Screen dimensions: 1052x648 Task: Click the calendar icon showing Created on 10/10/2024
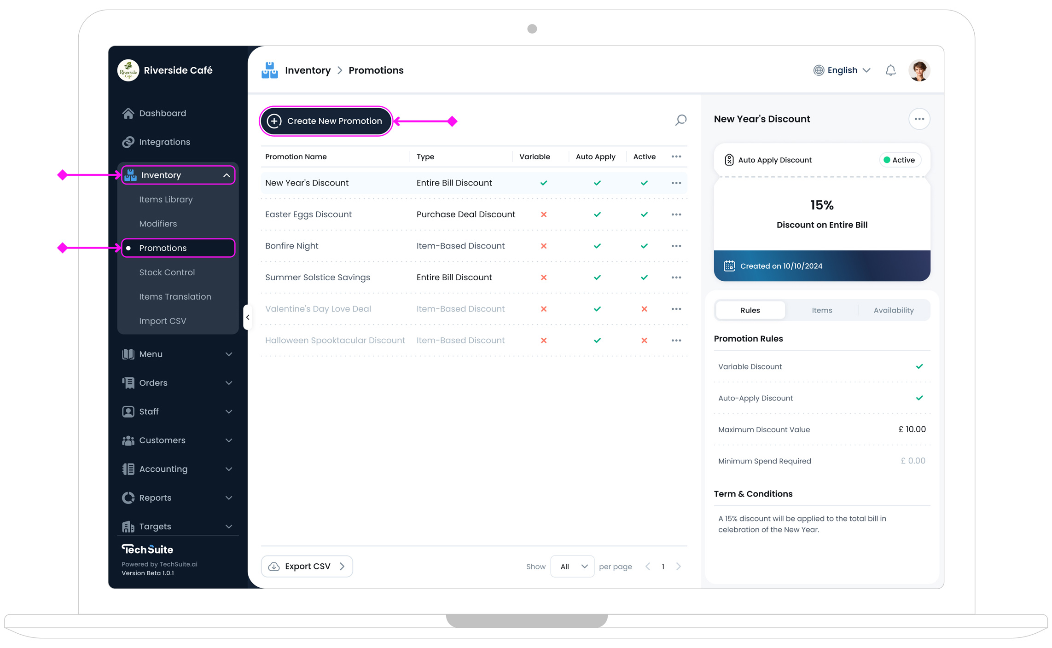pyautogui.click(x=729, y=266)
